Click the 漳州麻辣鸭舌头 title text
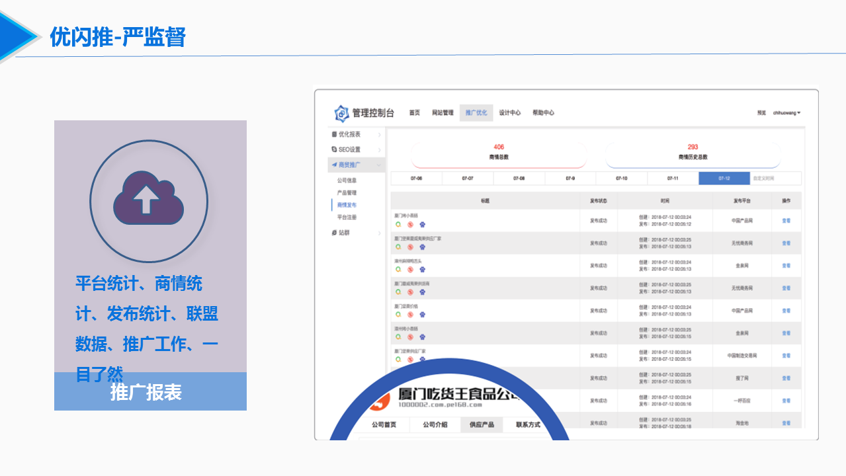 [407, 260]
